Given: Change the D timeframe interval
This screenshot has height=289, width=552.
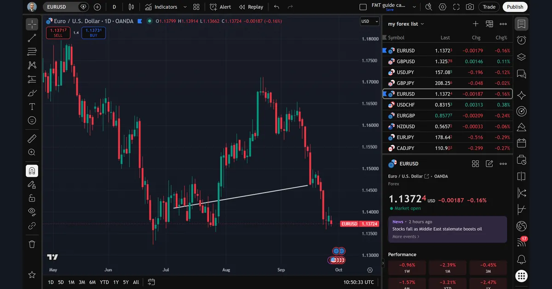Looking at the screenshot, I should [114, 7].
